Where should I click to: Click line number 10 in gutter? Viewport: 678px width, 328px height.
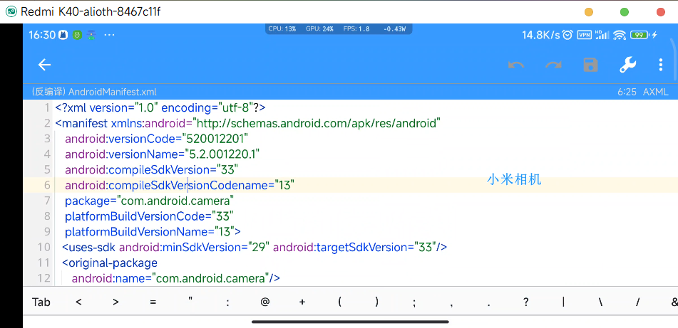click(x=43, y=248)
